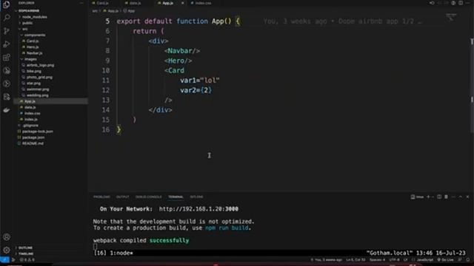The image size is (474, 266).
Task: Click the split editor icon in editor toolbar
Action: coord(461,3)
